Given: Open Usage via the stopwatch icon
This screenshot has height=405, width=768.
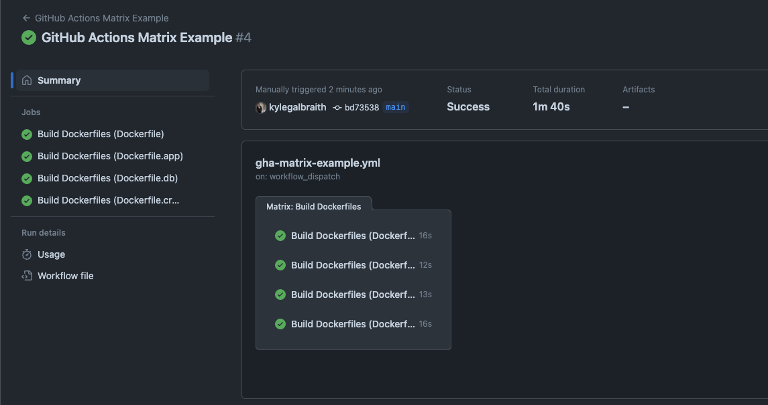Looking at the screenshot, I should [x=26, y=254].
